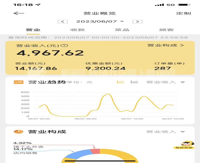Switch trend to line chart view
Image resolution: width=200 pixels, height=163 pixels.
pyautogui.click(x=121, y=82)
